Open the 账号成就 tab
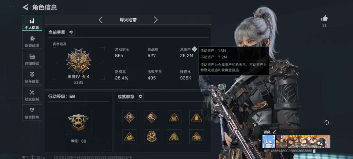This screenshot has width=353, height=159. point(32,77)
